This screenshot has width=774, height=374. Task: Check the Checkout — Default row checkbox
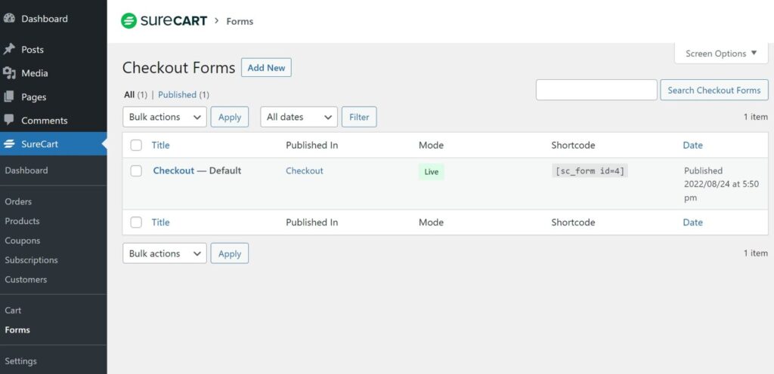136,170
